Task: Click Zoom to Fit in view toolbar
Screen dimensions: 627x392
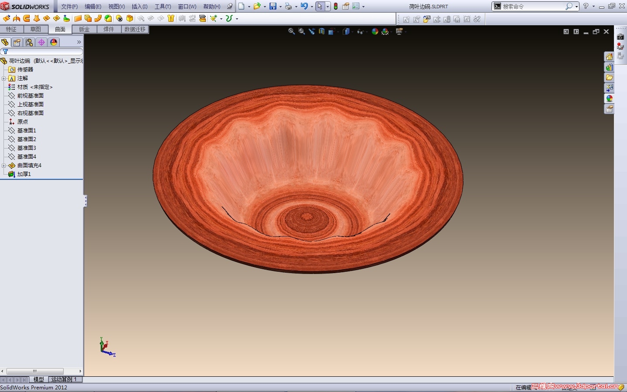Action: (291, 31)
